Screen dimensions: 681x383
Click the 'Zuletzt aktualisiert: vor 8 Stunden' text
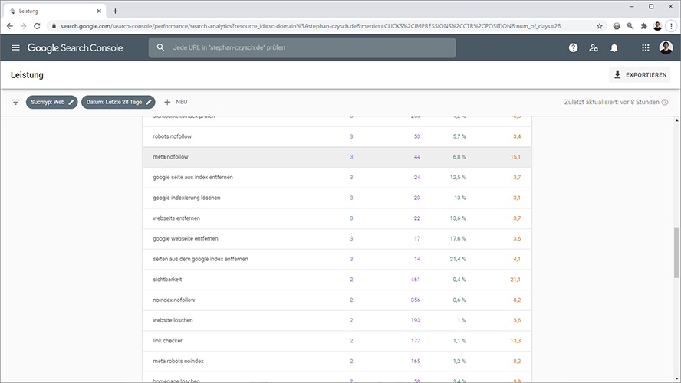[x=611, y=102]
